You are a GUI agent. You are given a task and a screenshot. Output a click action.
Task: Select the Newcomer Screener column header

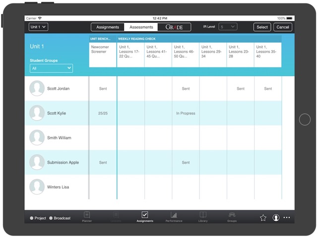[x=103, y=55]
